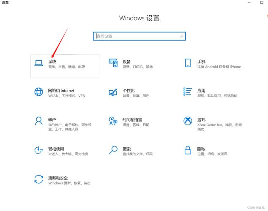Viewport: 268px width, 211px height.
Task: Open the 设备 keyboard and speaker icon
Action: (113, 63)
